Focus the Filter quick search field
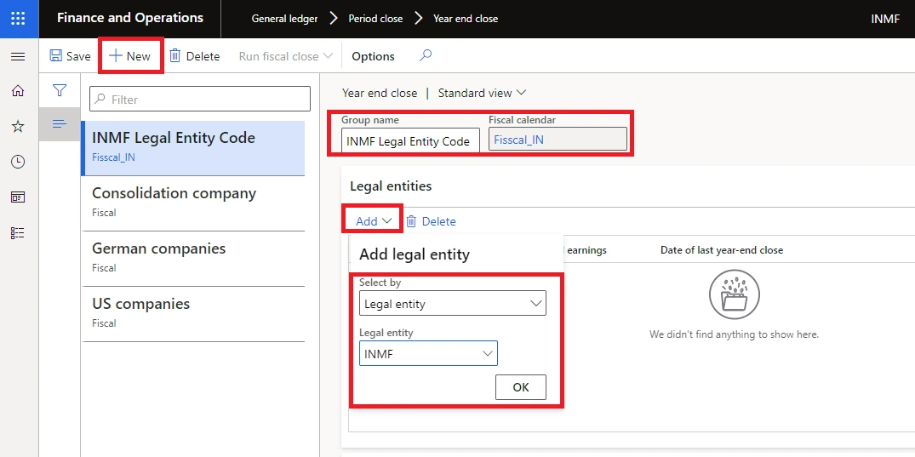Image resolution: width=915 pixels, height=457 pixels. (199, 100)
